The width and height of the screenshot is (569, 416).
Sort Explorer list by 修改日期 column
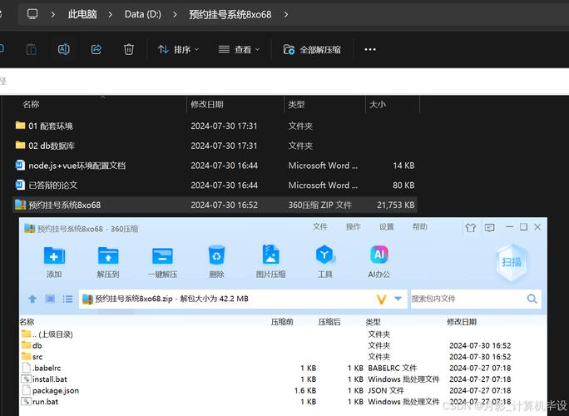tap(207, 105)
